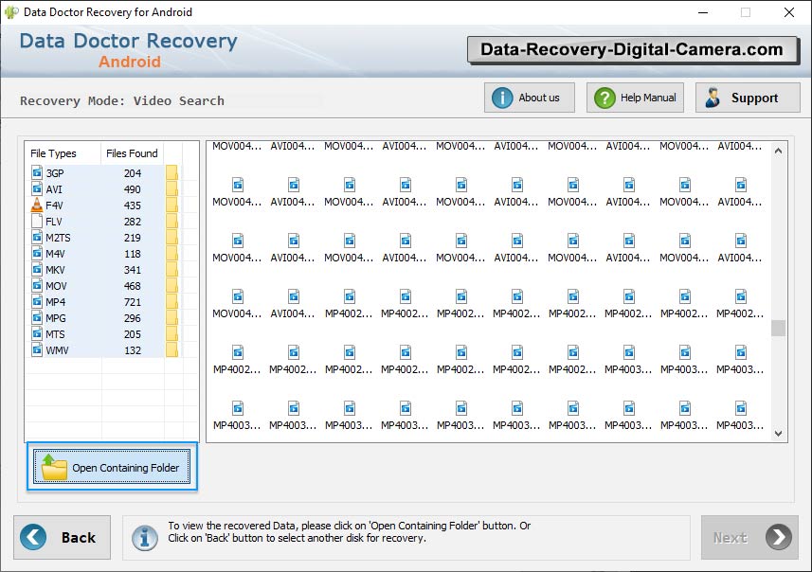The image size is (812, 572).
Task: Select the M2TS row label
Action: tap(58, 238)
